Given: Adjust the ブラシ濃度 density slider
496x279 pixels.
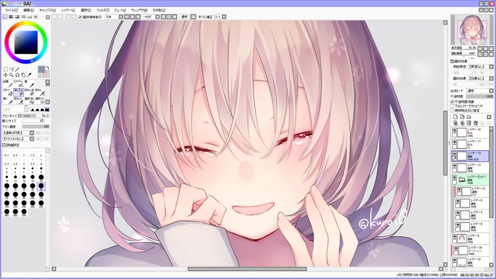Looking at the screenshot, I should (x=36, y=127).
